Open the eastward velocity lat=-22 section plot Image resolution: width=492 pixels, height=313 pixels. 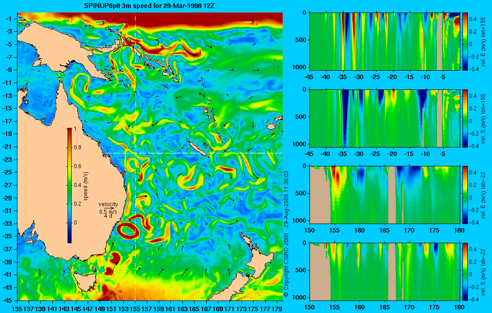[385, 195]
